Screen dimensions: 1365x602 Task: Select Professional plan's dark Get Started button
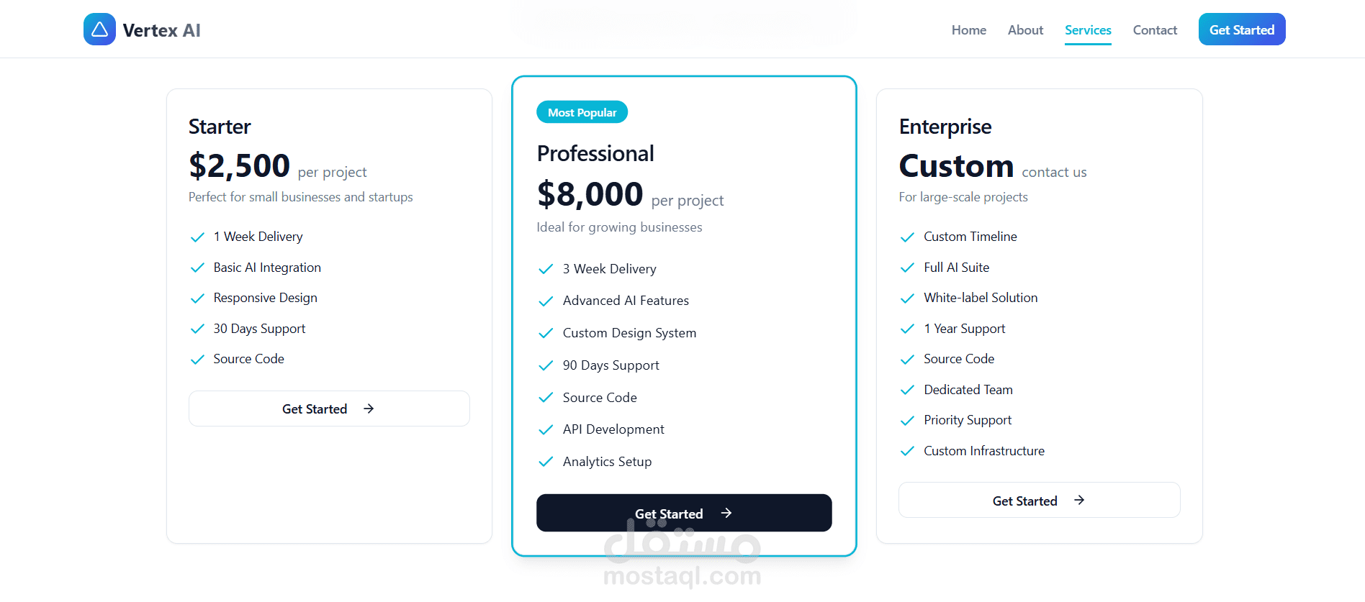click(683, 513)
